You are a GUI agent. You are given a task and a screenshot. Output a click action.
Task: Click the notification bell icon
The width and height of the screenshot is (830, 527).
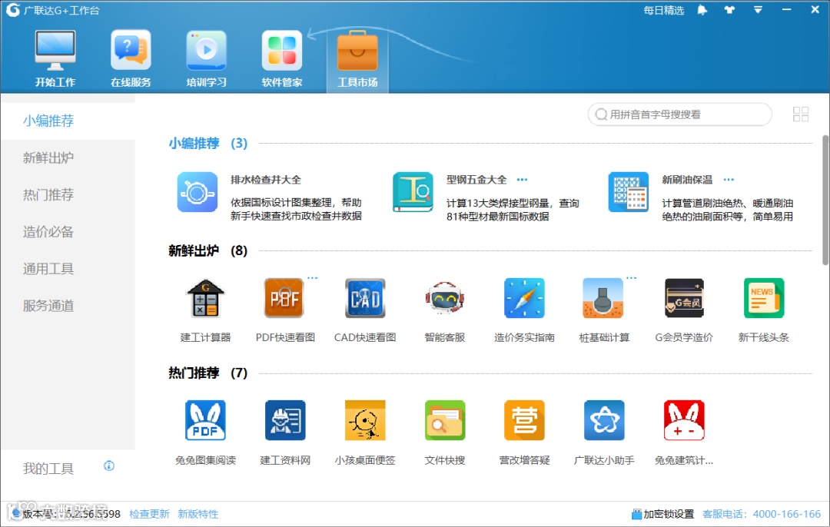[x=702, y=10]
